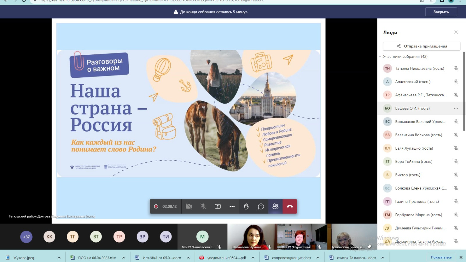
Task: Select participant Виктор (гость)
Action: pos(420,175)
